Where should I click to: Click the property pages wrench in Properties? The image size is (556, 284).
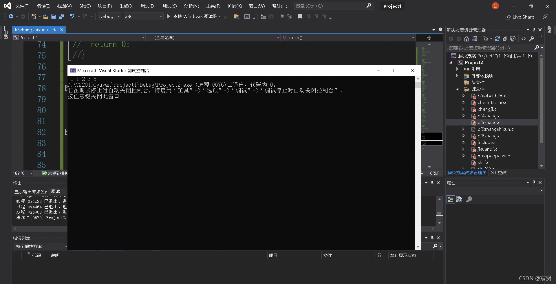point(469,199)
